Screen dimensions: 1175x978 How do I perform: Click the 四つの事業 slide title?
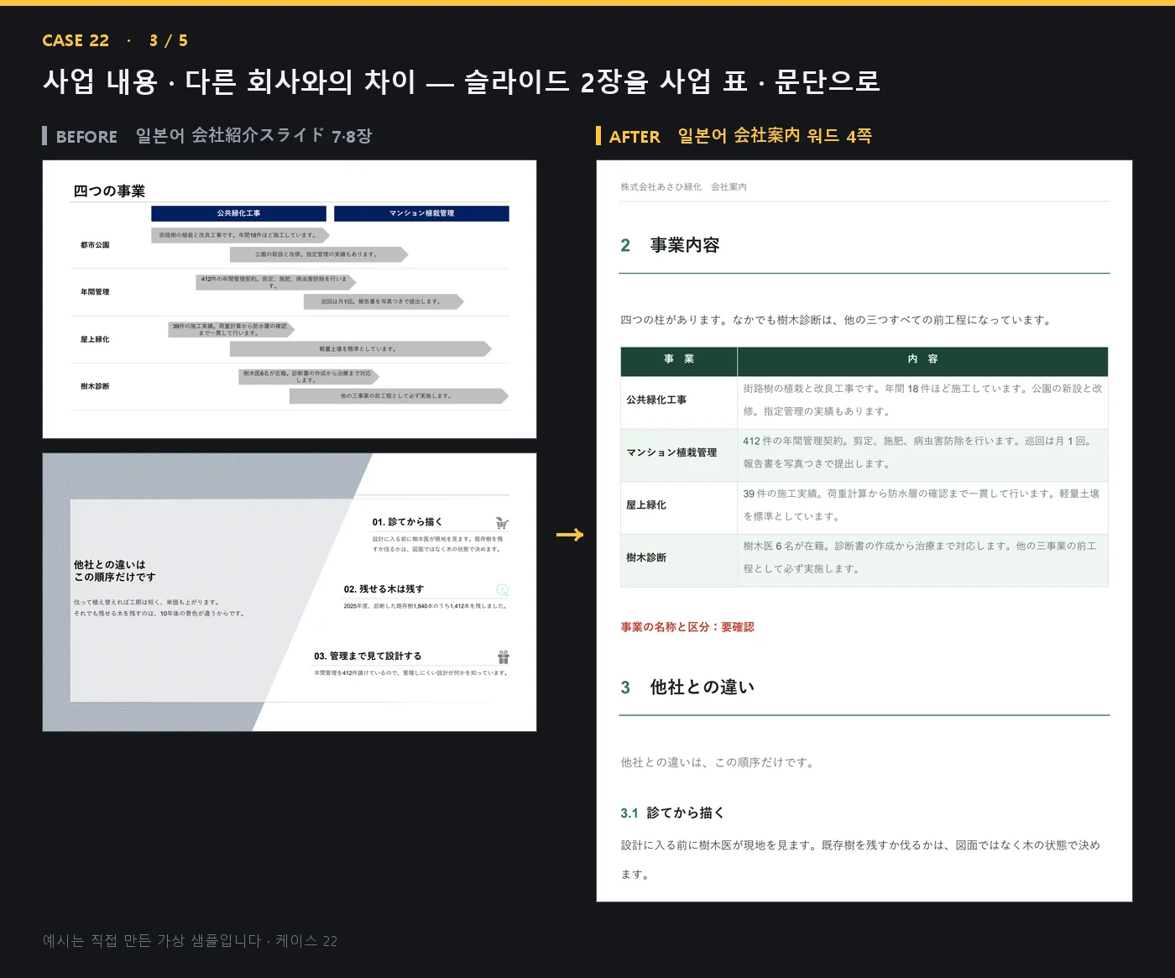click(109, 191)
